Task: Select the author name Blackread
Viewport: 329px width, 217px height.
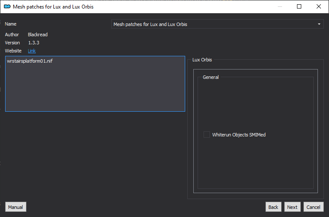Action: [x=38, y=35]
